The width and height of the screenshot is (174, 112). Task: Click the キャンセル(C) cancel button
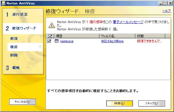click(x=23, y=102)
